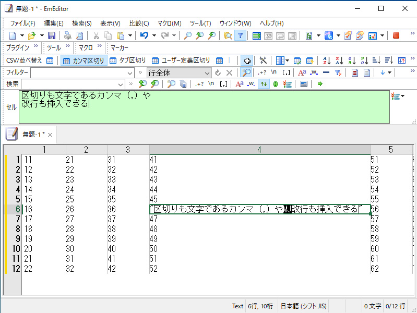417x313 pixels.
Task: Expand the マクロ toolbar chevron
Action: click(100, 46)
